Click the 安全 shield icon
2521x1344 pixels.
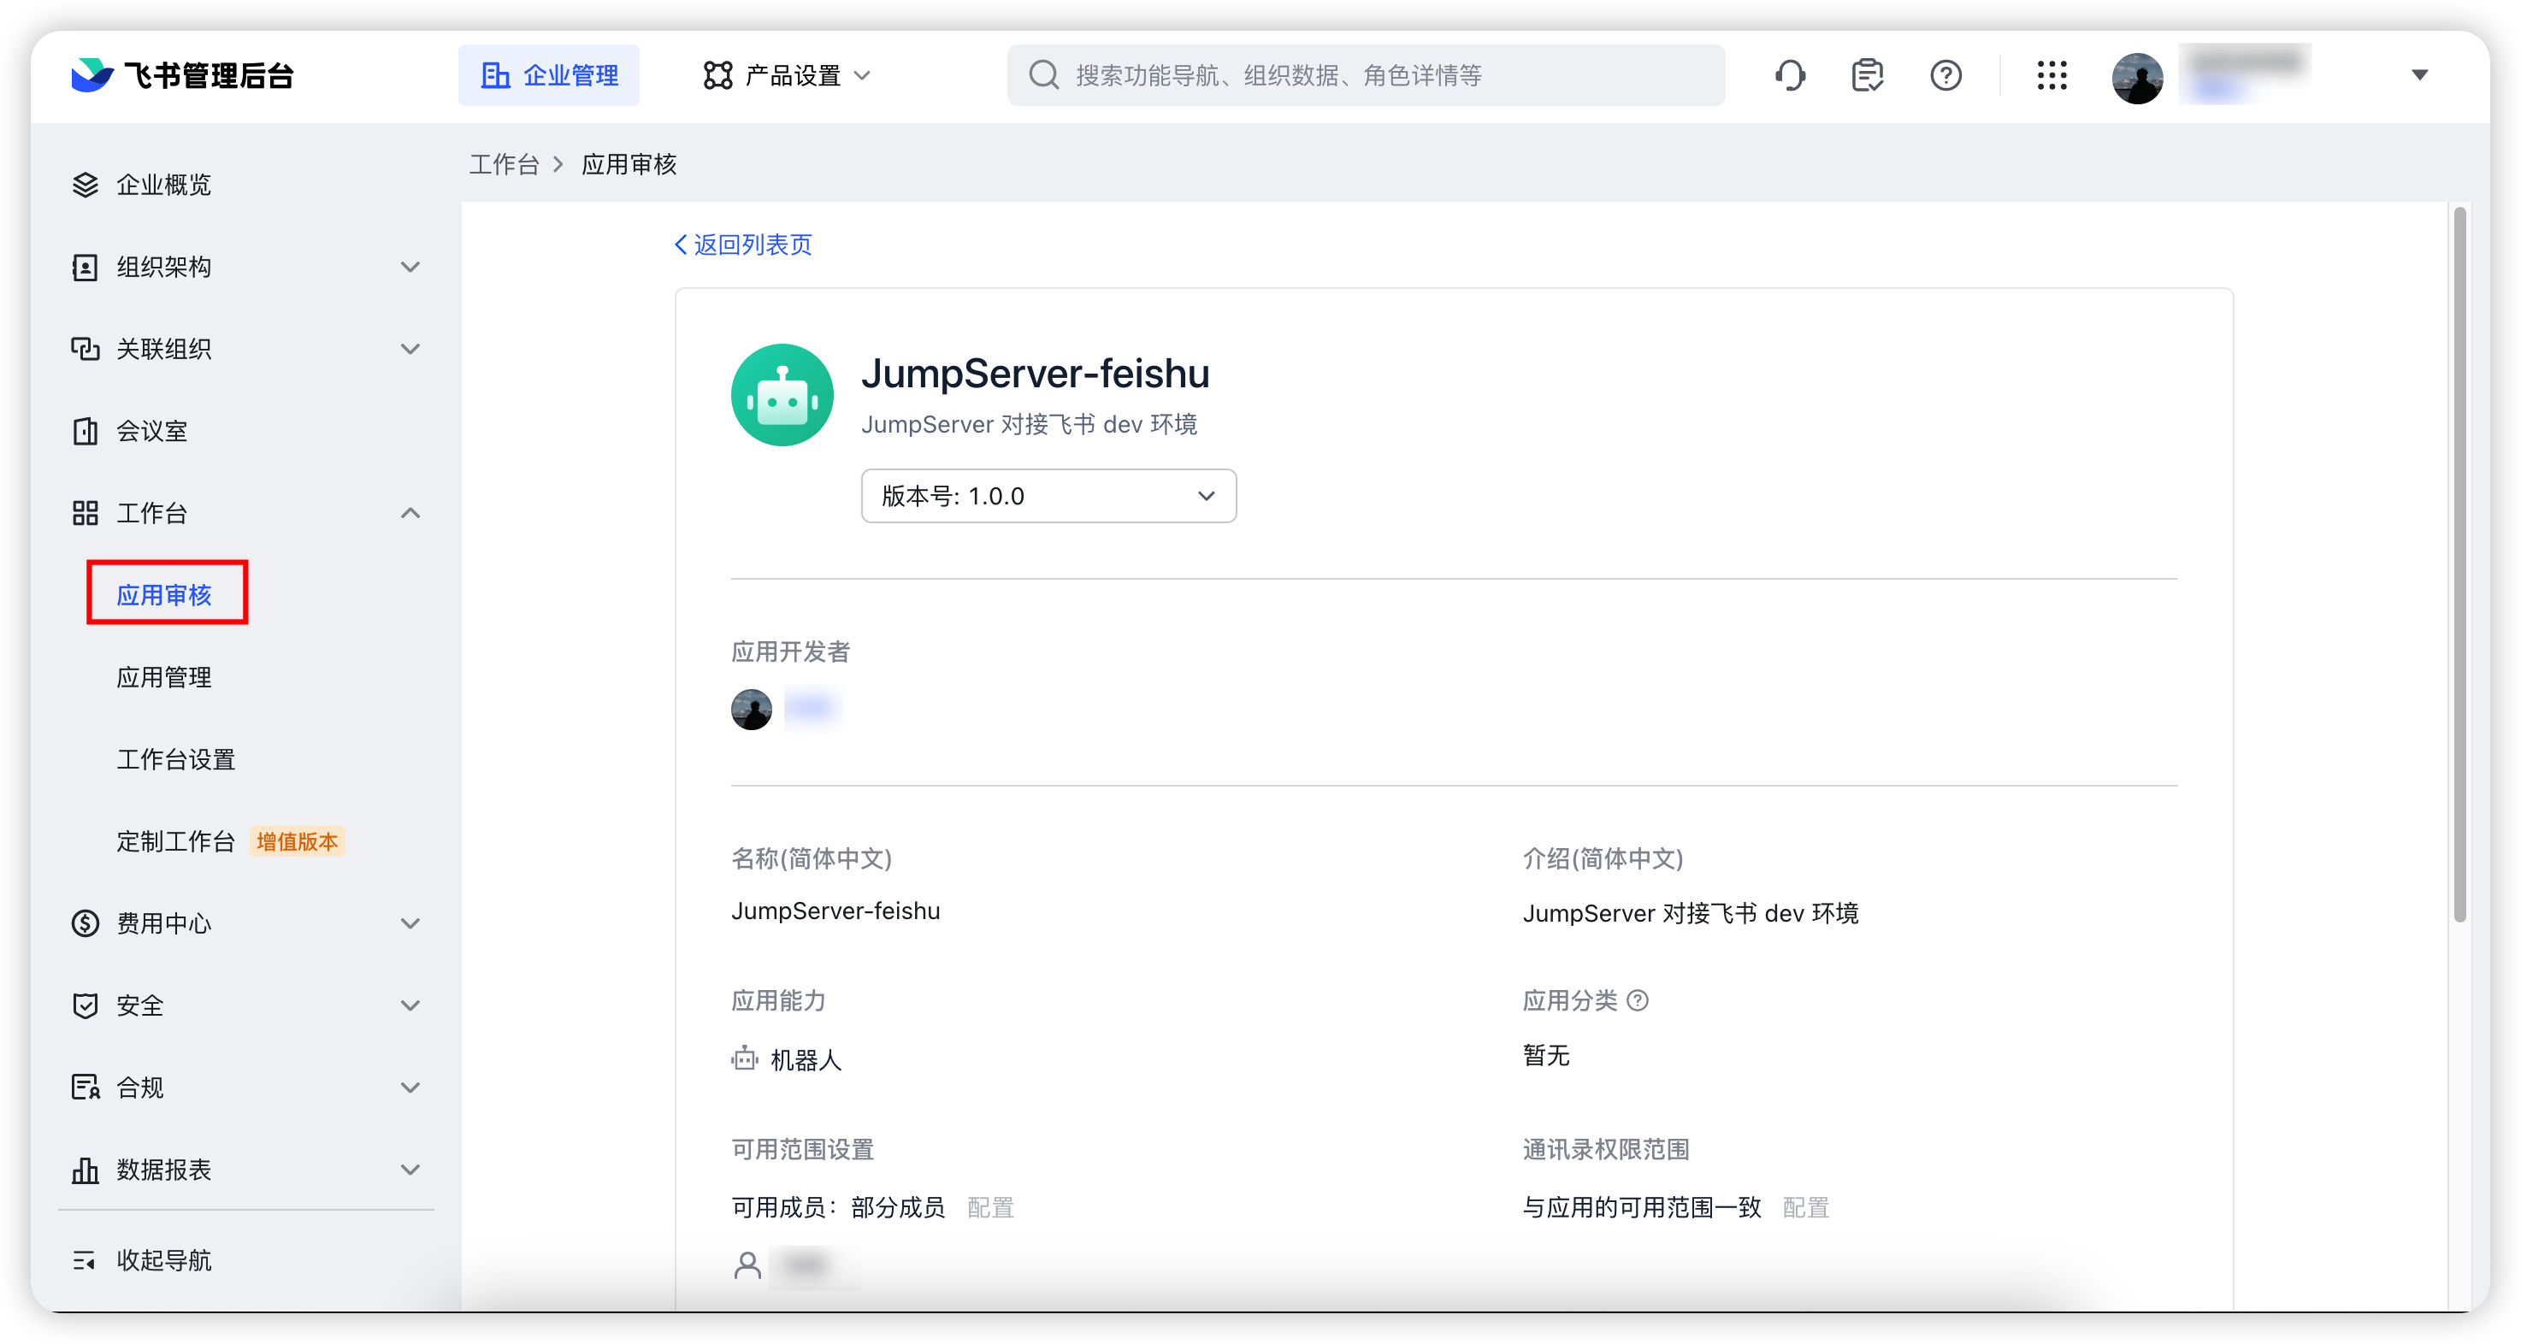tap(86, 1005)
